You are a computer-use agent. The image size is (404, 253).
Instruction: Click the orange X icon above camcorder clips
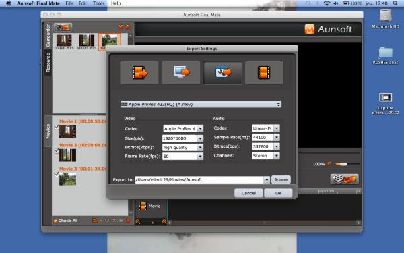coord(121,27)
